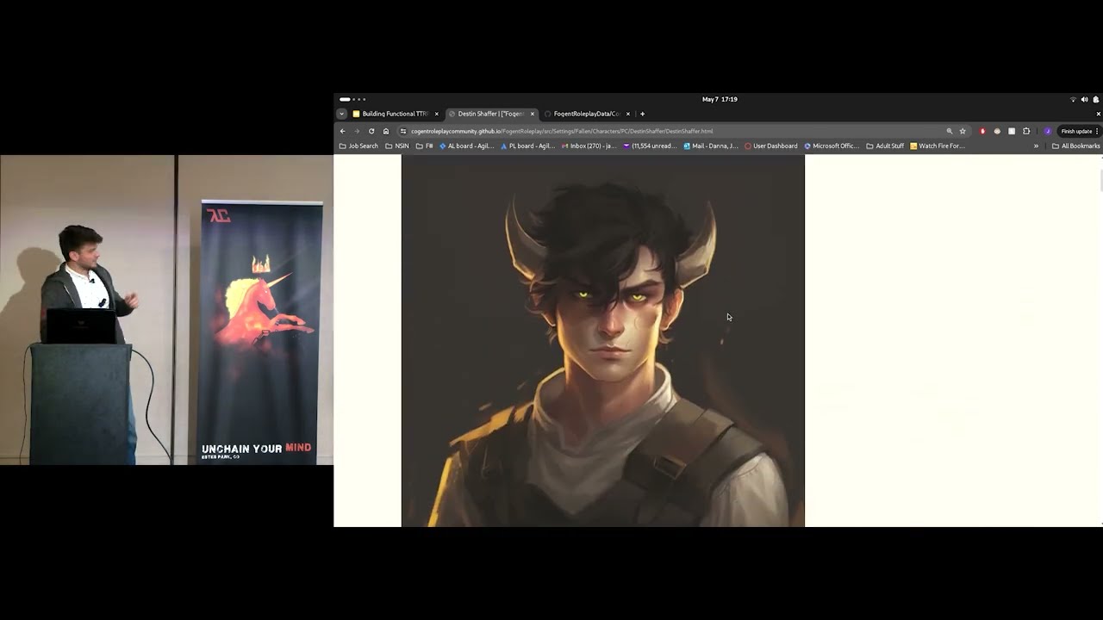Open the purple profile avatar
Screen dimensions: 1103x620
click(1047, 131)
